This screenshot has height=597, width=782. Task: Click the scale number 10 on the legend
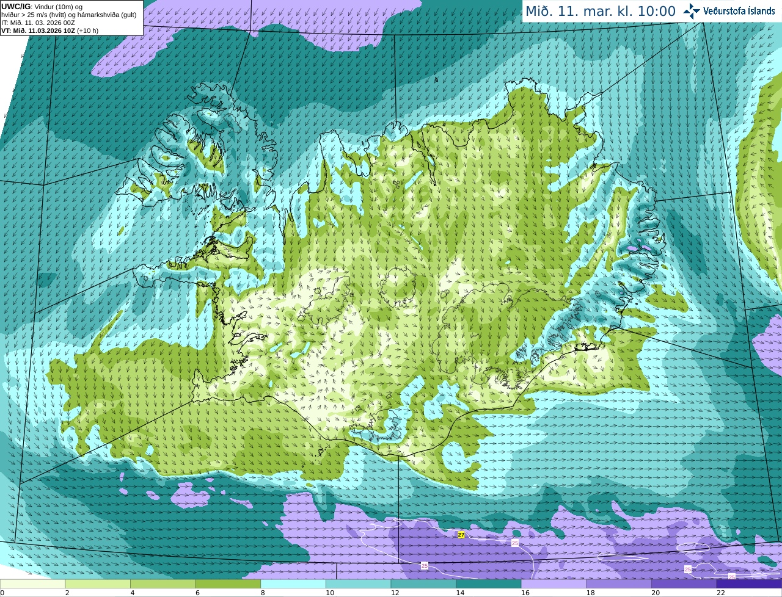coord(330,593)
